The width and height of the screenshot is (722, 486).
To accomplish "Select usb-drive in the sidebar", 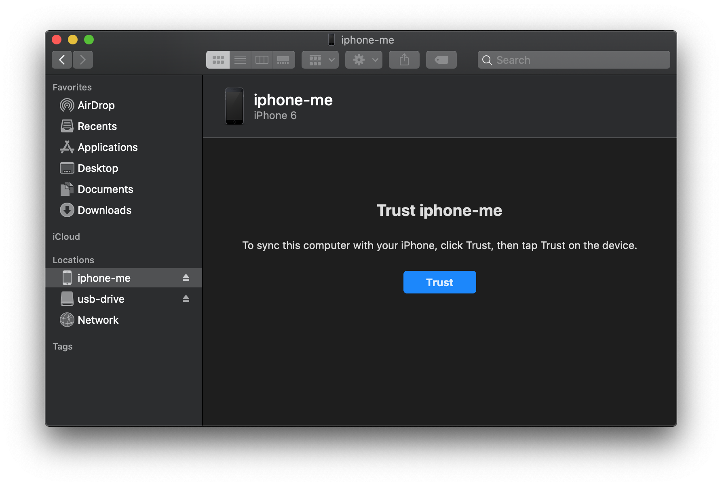I will pos(124,299).
